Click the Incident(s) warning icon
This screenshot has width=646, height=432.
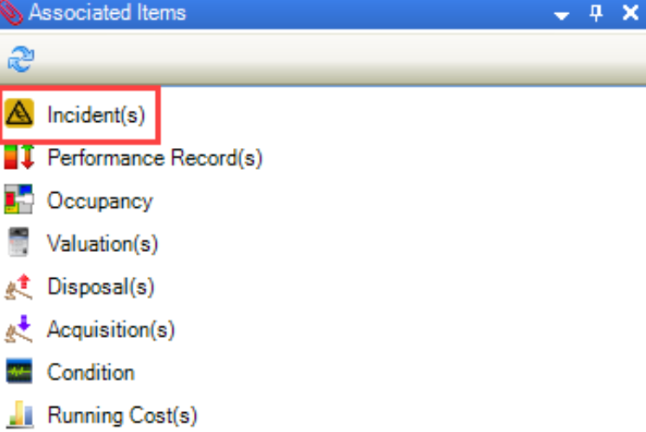19,113
